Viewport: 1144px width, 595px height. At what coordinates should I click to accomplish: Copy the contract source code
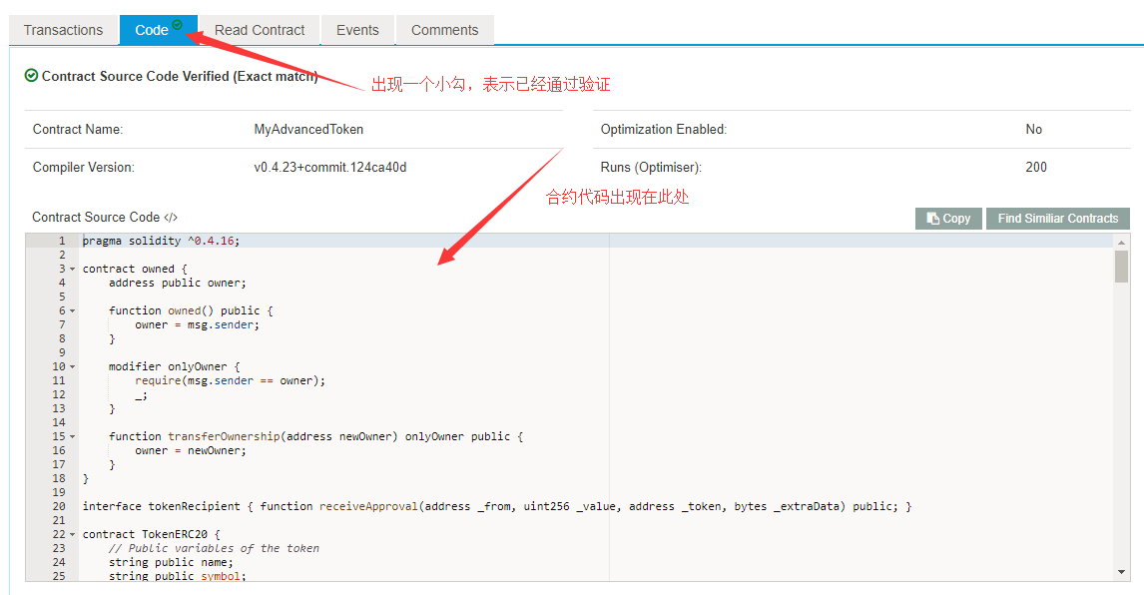(948, 219)
